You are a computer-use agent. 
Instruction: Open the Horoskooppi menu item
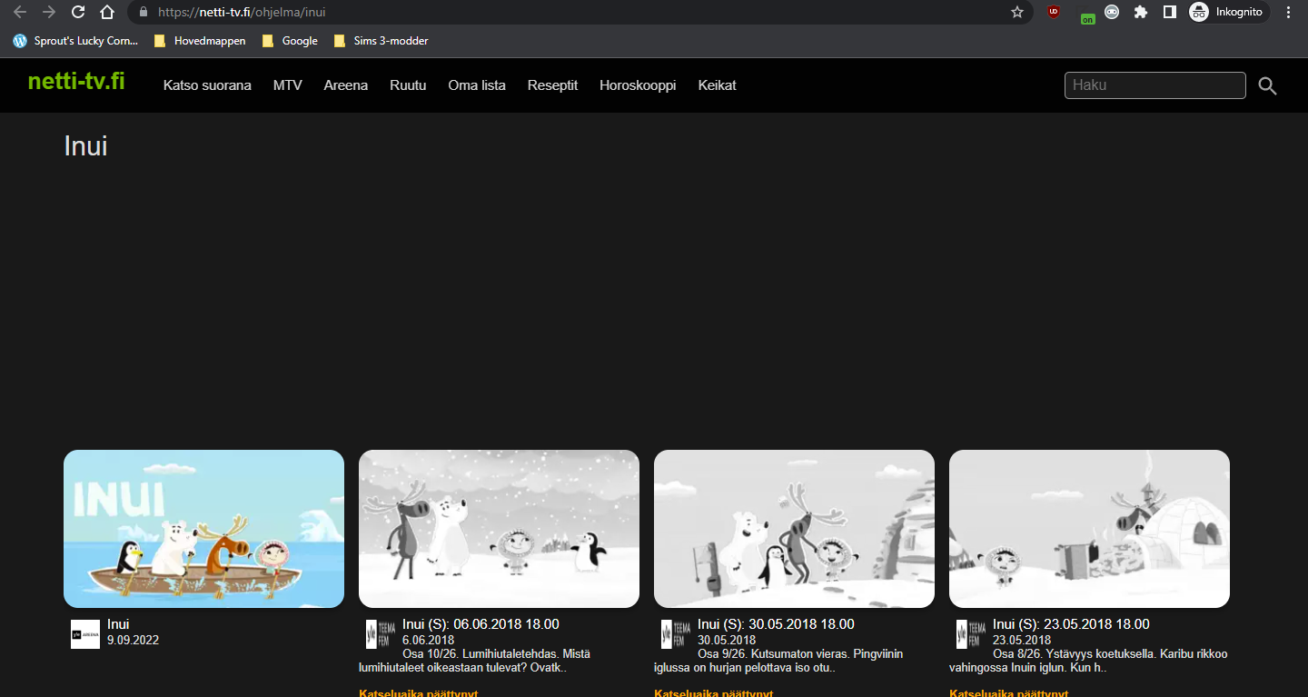[x=638, y=85]
